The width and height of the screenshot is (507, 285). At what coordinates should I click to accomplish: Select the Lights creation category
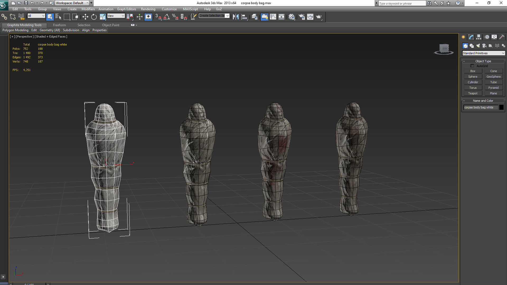coord(478,46)
